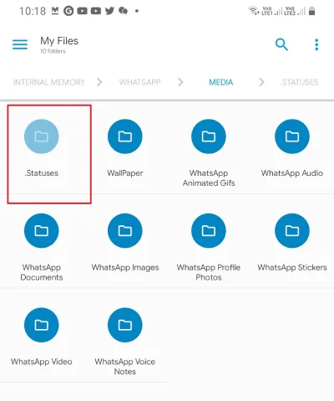Tap the Google notification icon in status bar
The image size is (334, 401).
[68, 11]
